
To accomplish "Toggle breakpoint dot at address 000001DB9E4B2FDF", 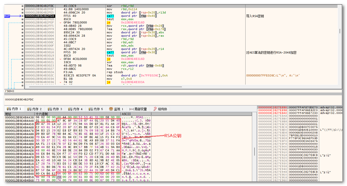I will (x=22, y=9).
